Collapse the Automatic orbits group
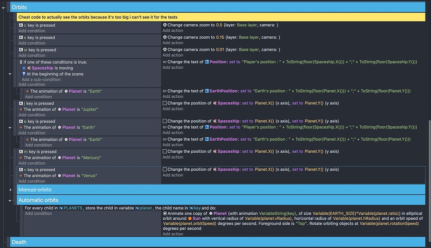The width and height of the screenshot is (431, 248). [x=11, y=200]
